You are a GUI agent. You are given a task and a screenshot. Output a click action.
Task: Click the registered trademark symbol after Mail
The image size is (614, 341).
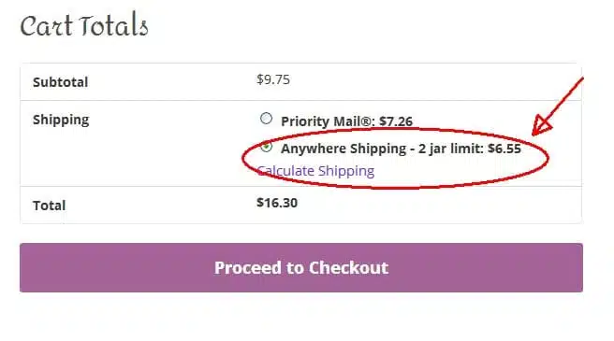(x=365, y=121)
